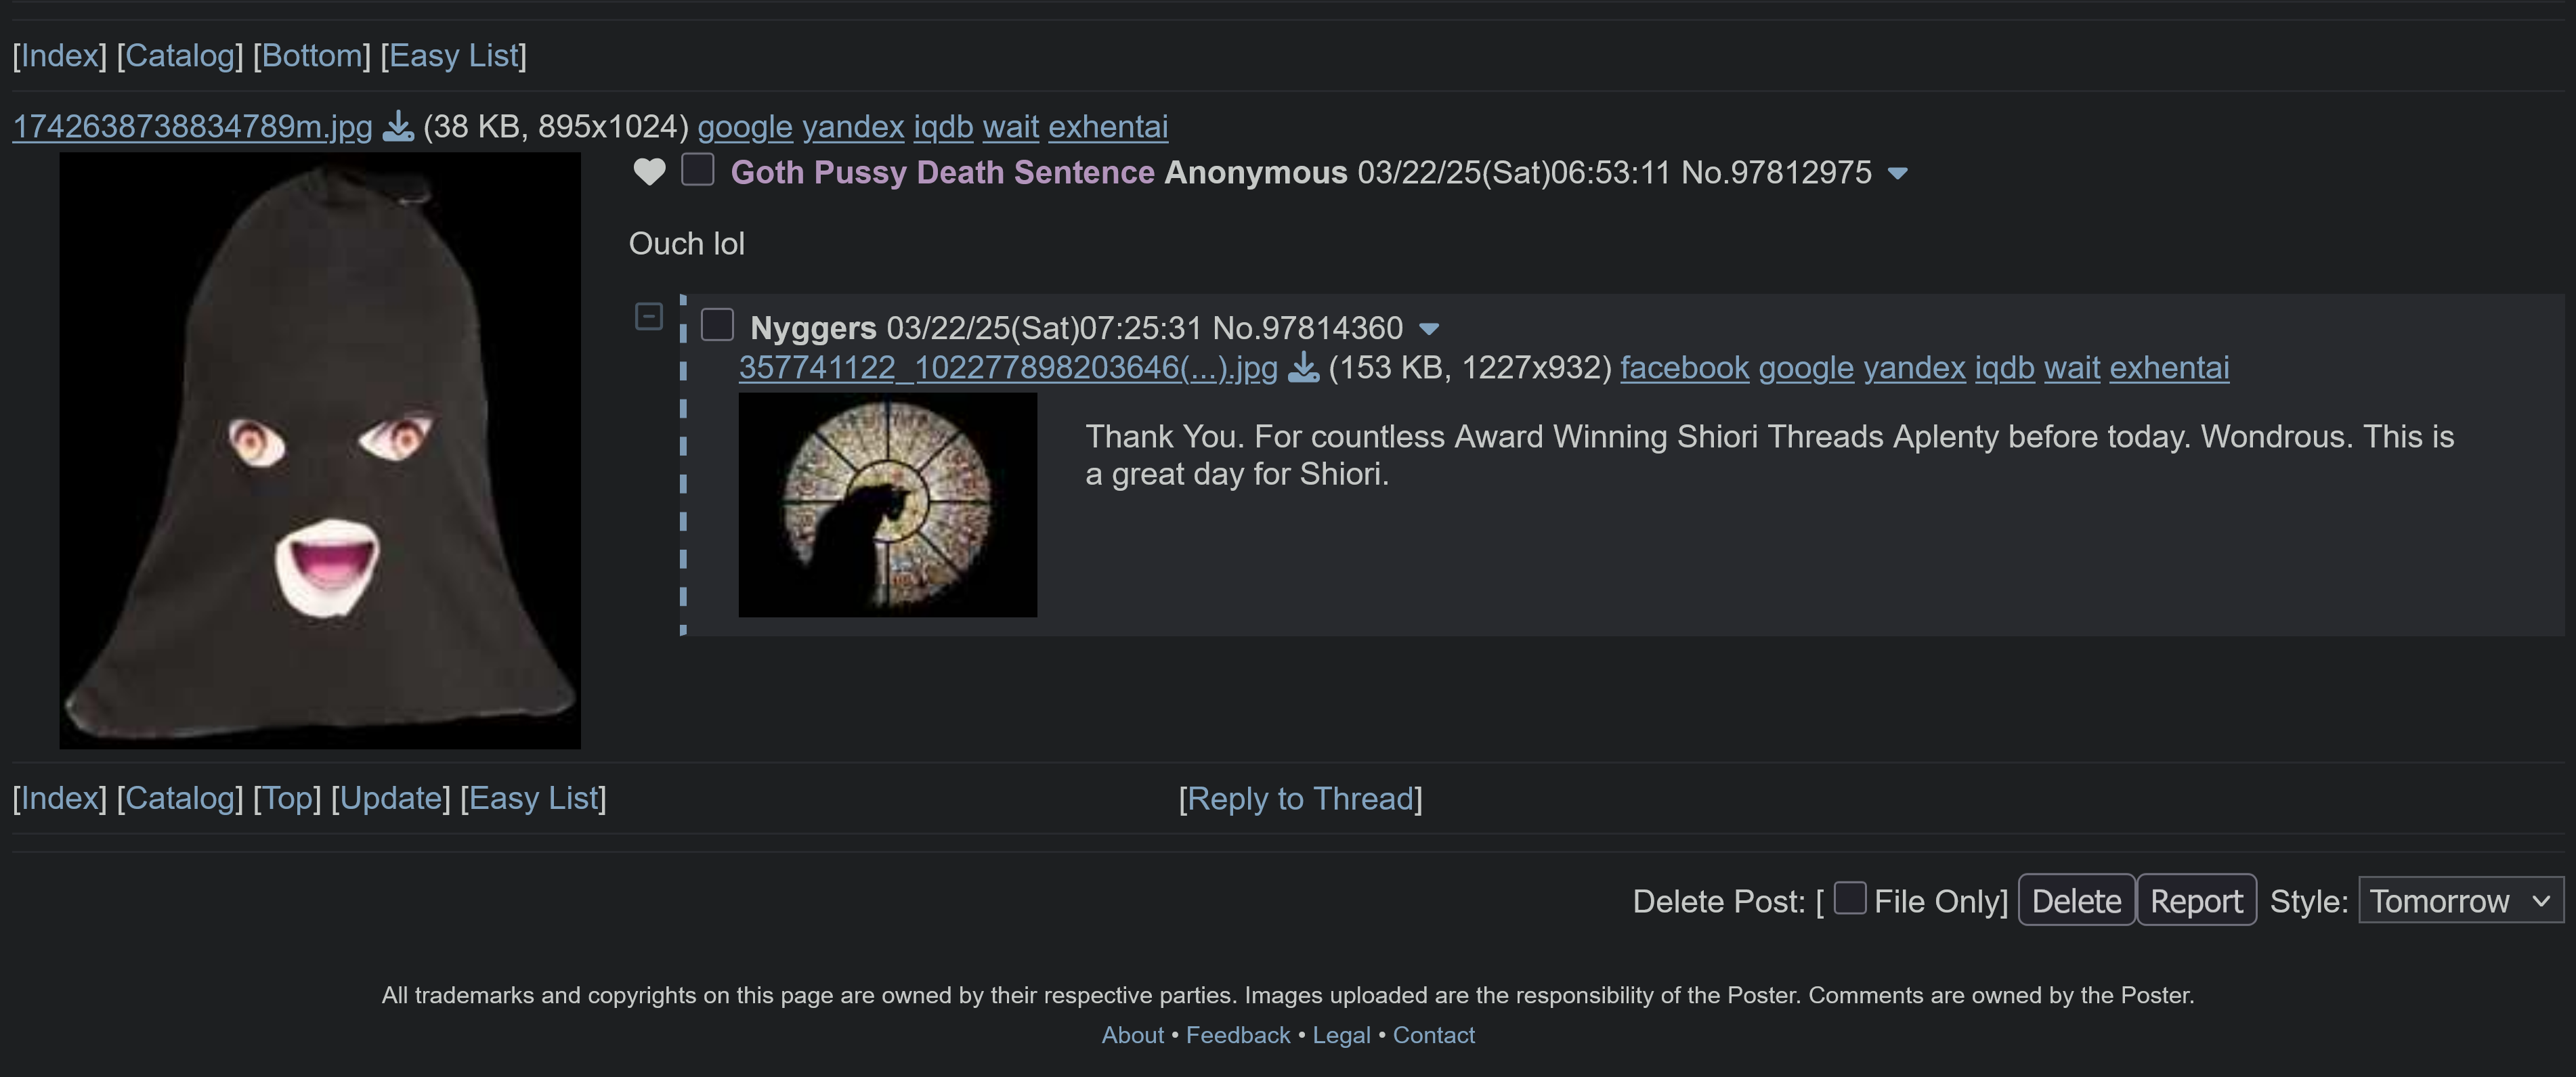Expand the cat silhouette stained glass thumbnail
2576x1077 pixels.
[x=887, y=504]
